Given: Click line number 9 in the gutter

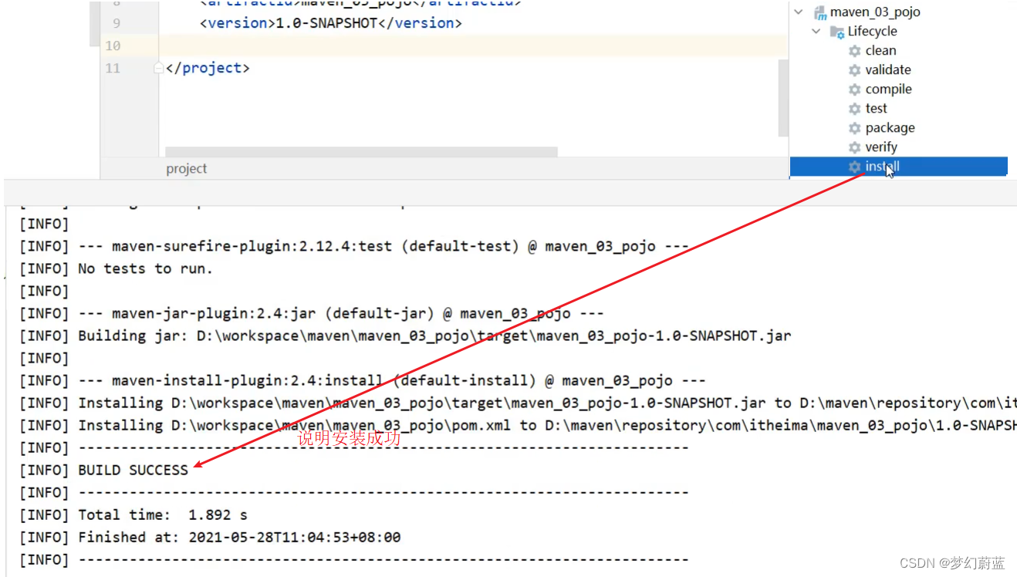Looking at the screenshot, I should [117, 23].
